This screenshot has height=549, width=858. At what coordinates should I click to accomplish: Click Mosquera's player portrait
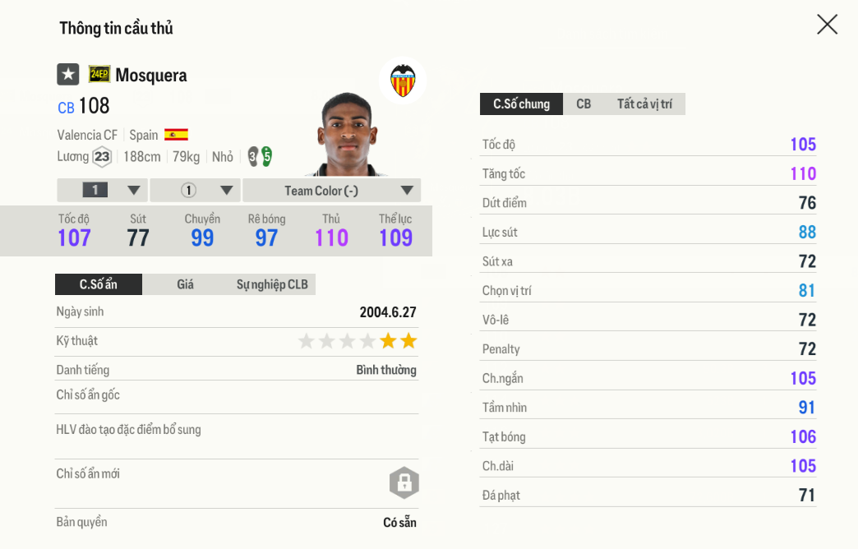(x=346, y=136)
